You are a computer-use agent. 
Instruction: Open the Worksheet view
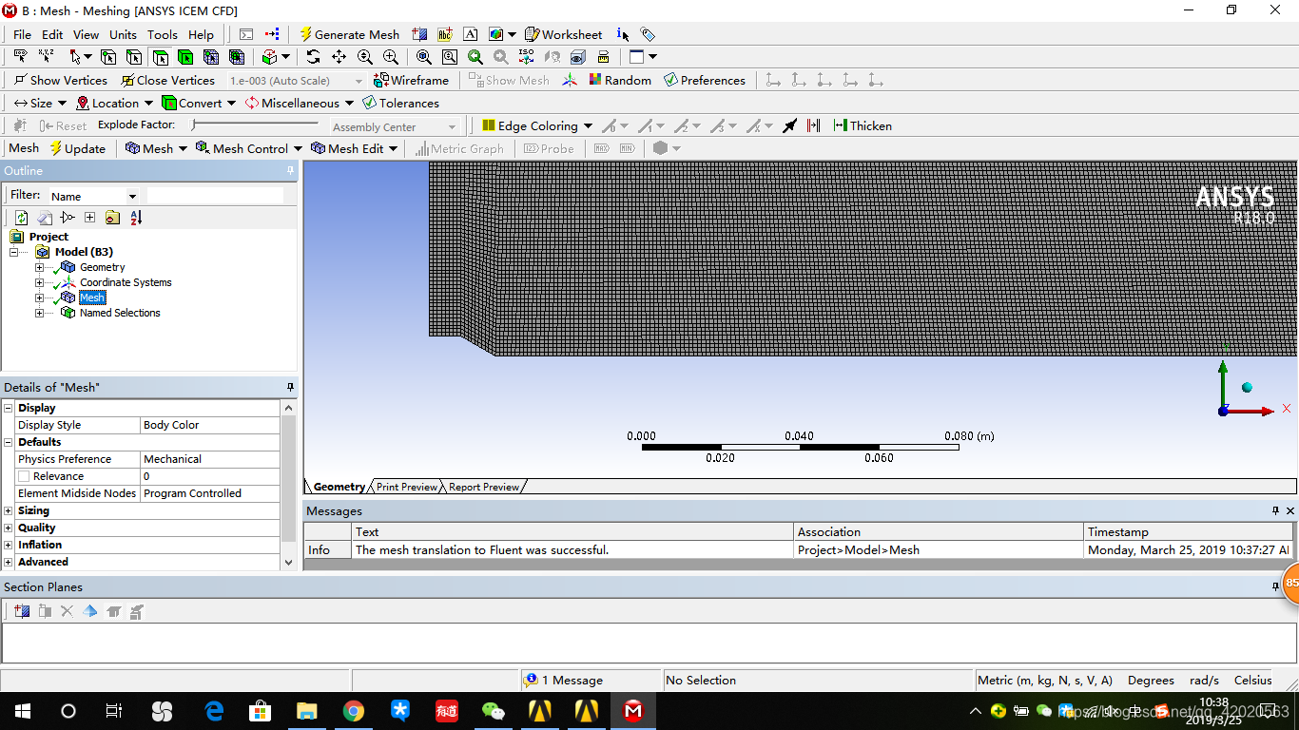[563, 34]
